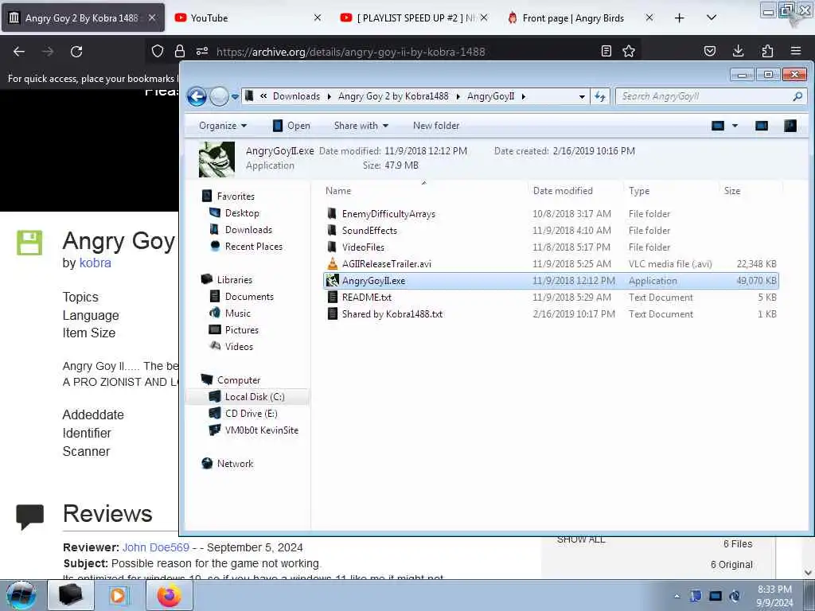Screen dimensions: 815x611
Task: Click the New folder button
Action: coord(436,126)
